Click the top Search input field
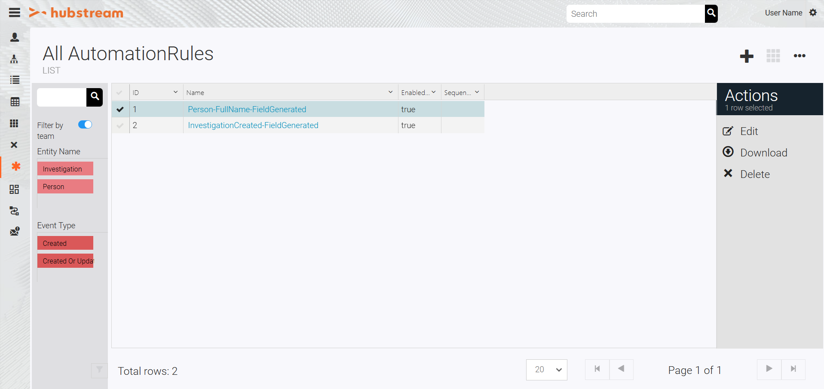The height and width of the screenshot is (389, 824). tap(635, 14)
